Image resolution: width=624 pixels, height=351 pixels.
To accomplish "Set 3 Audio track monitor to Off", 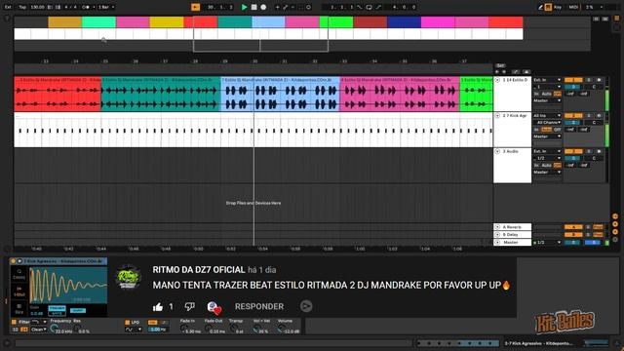I will point(557,165).
